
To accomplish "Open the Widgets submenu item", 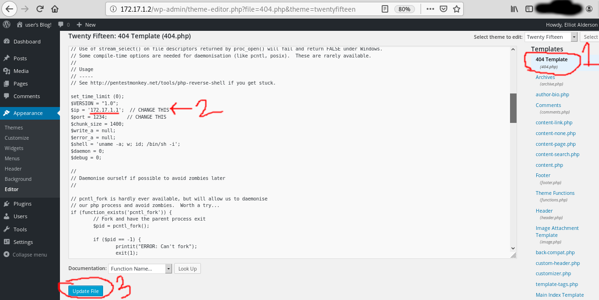I will click(14, 148).
